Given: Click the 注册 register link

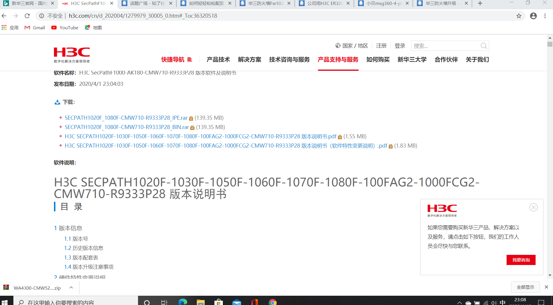Looking at the screenshot, I should [x=381, y=46].
